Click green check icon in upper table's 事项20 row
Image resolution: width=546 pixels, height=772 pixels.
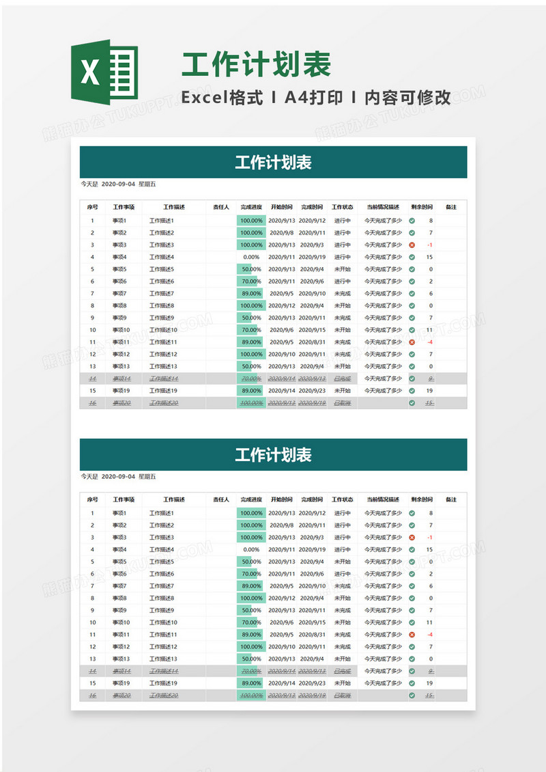coord(412,403)
